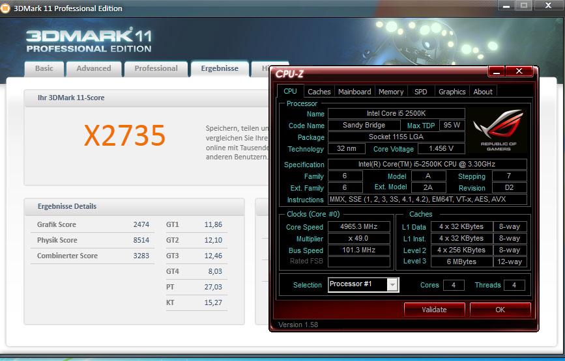Click the PT result 27,03
This screenshot has height=361, width=565.
pyautogui.click(x=213, y=287)
